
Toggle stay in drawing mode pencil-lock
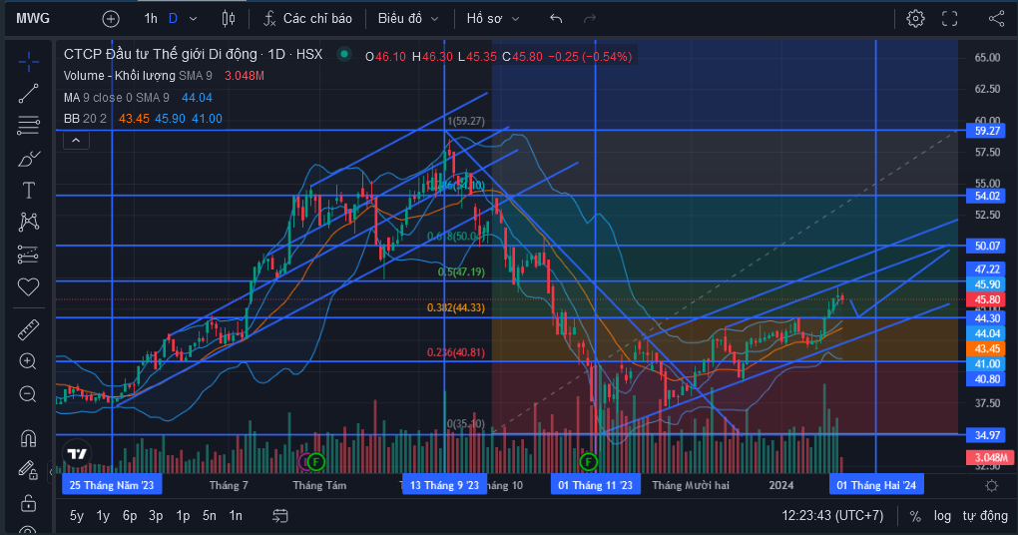[28, 470]
